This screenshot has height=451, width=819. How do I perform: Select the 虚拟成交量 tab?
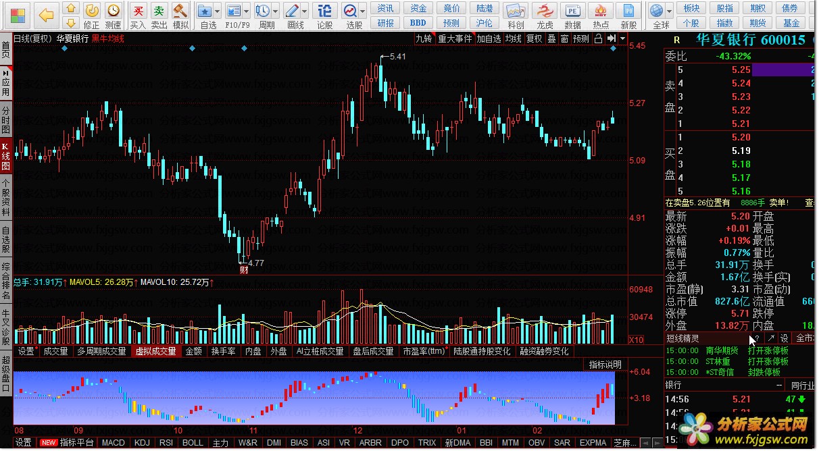[x=155, y=351]
